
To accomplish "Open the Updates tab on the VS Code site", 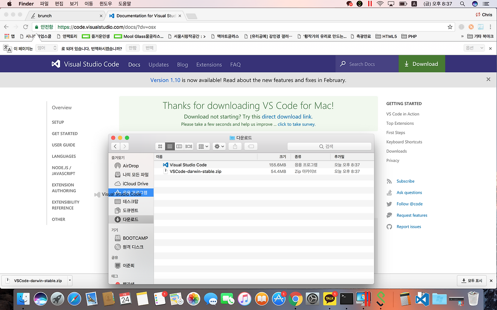I will click(x=158, y=64).
